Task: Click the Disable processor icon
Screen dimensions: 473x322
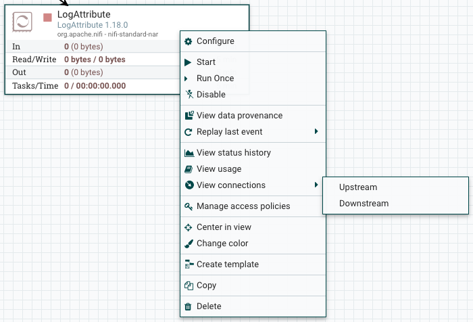Action: [x=189, y=95]
